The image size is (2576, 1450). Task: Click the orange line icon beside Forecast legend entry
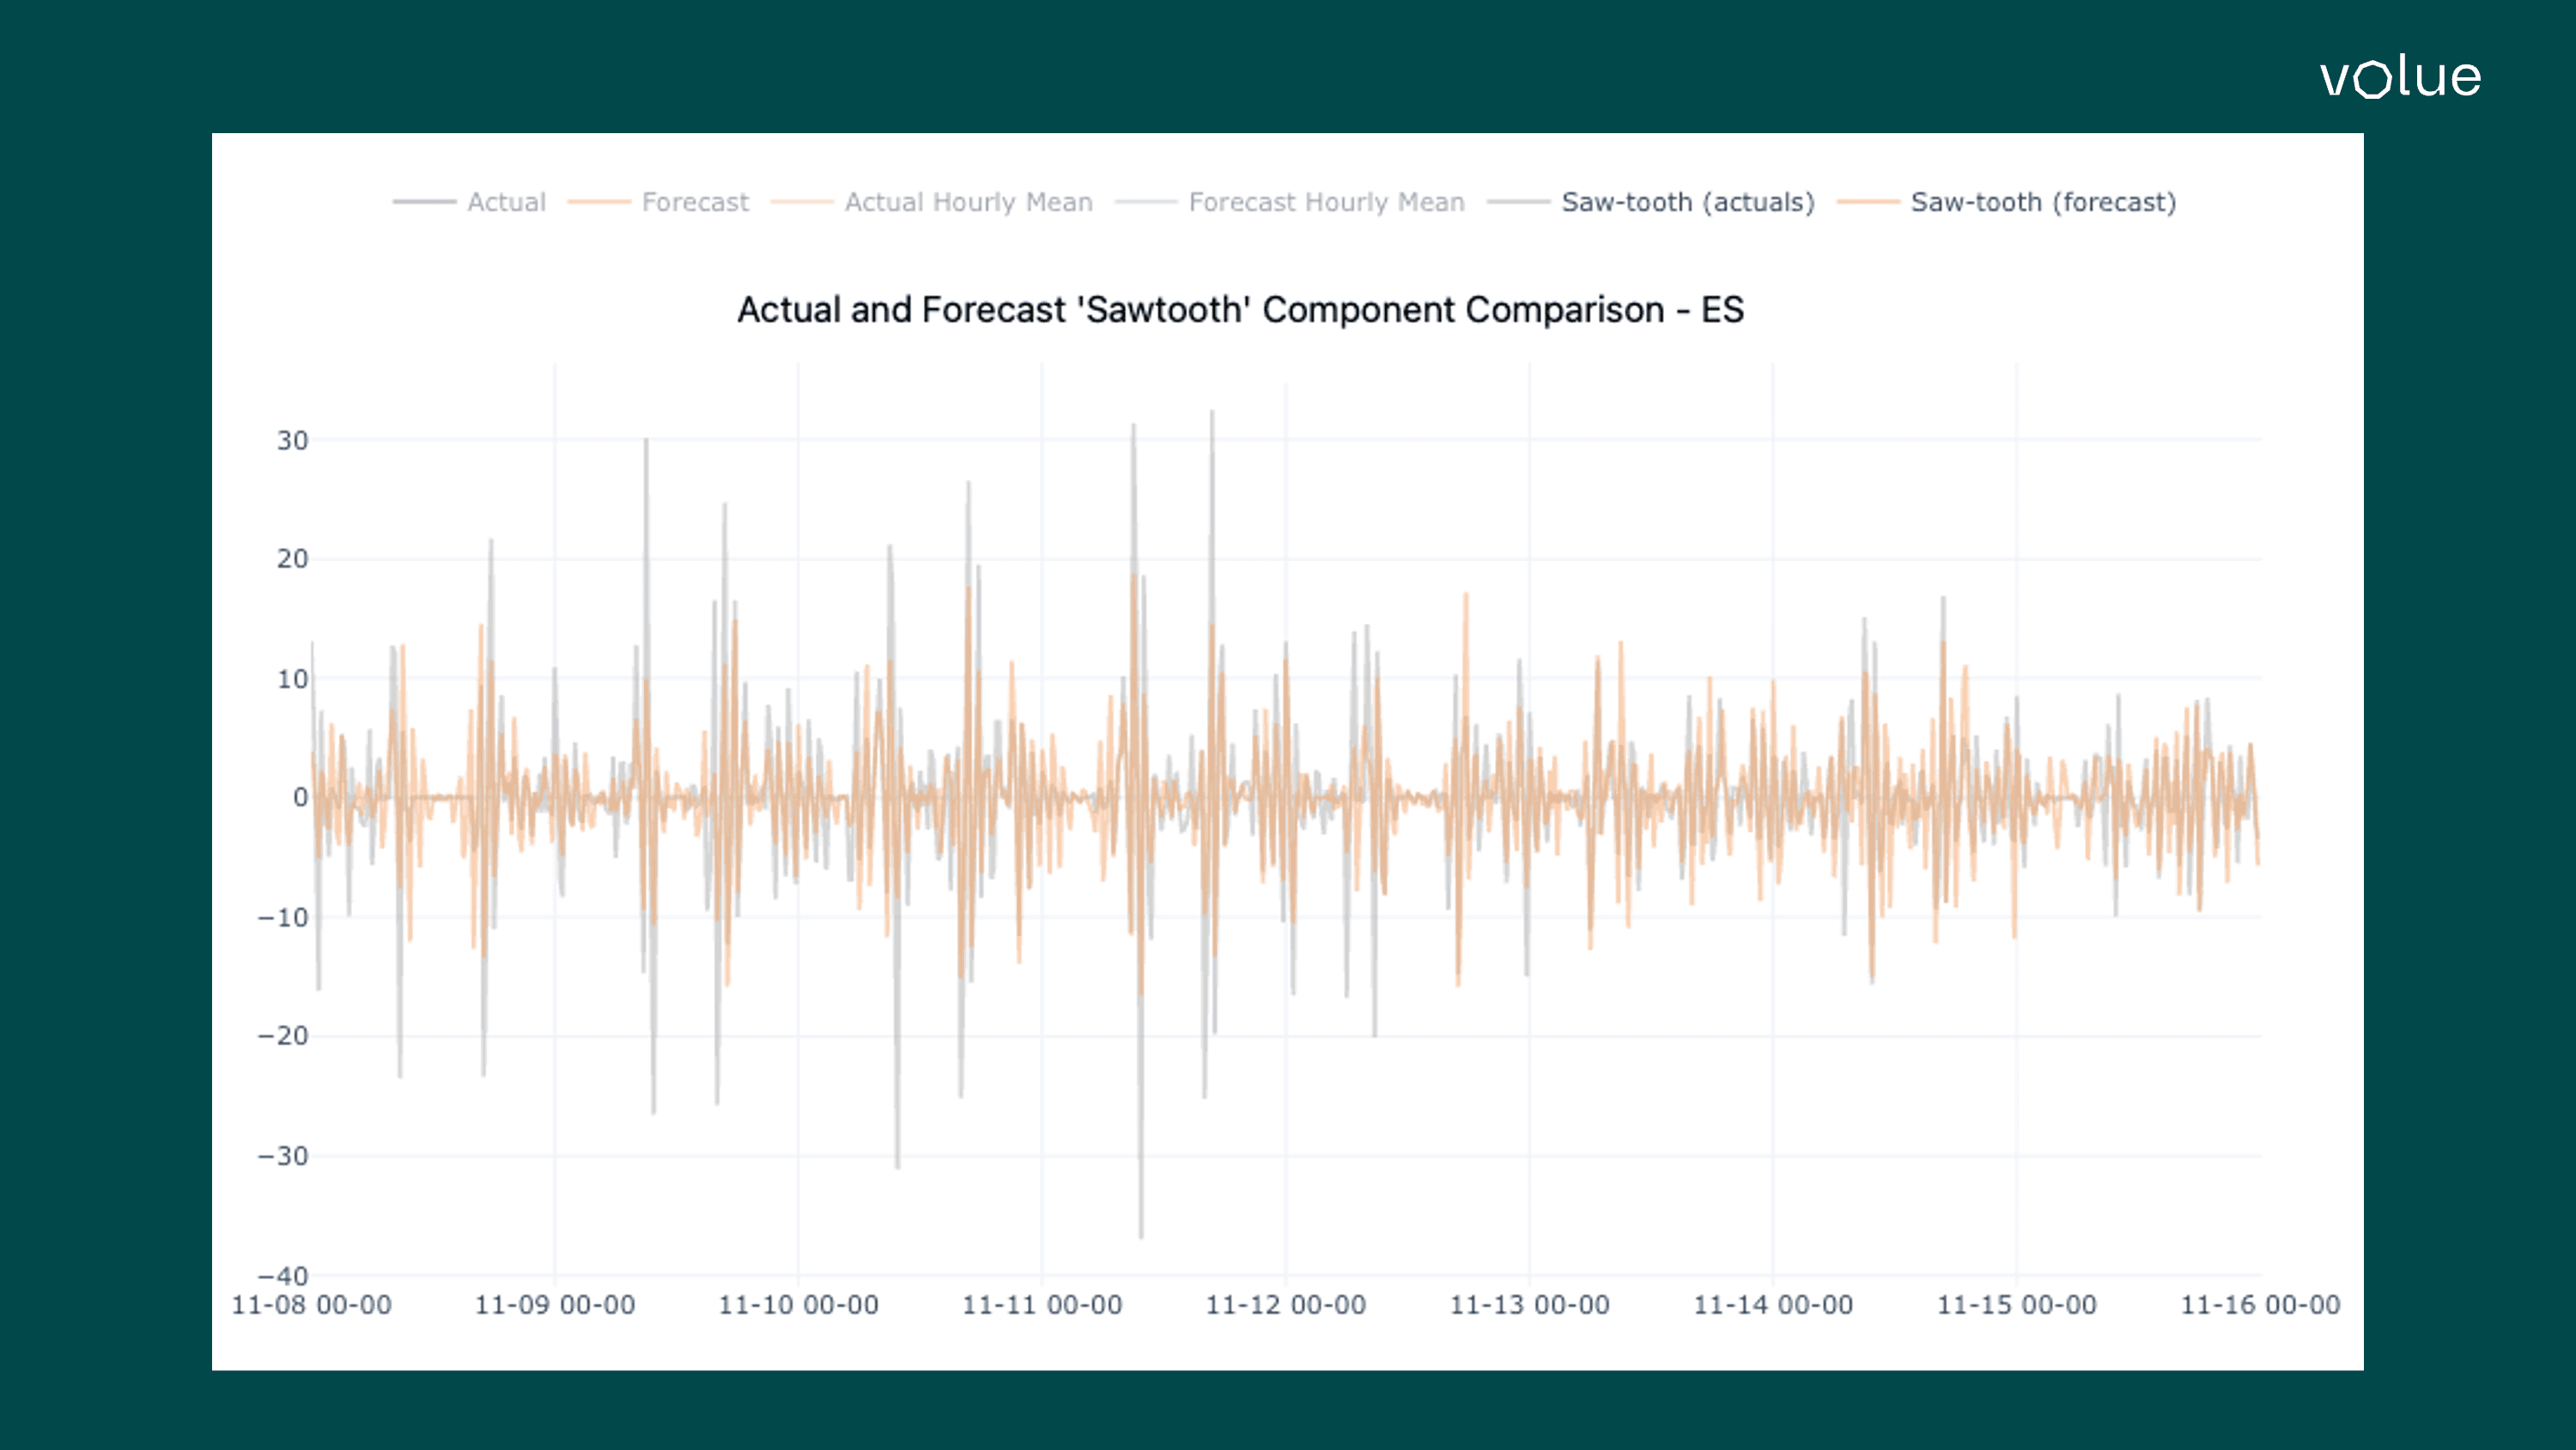pos(602,202)
